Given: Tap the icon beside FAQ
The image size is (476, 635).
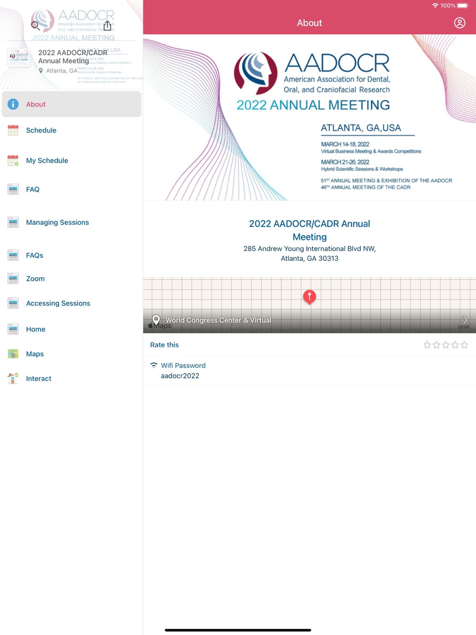Looking at the screenshot, I should point(13,189).
